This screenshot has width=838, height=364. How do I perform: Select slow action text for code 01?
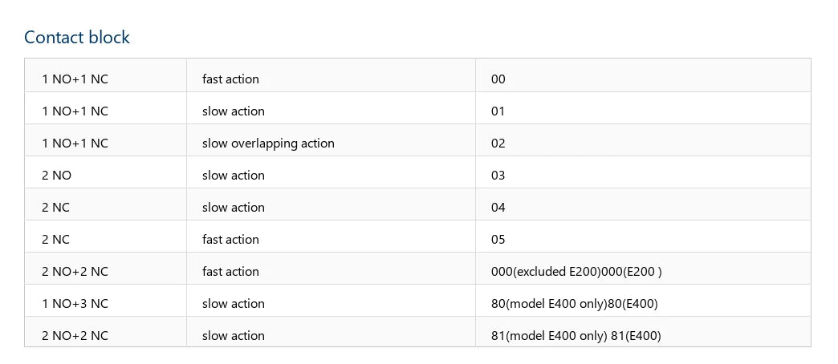click(233, 111)
